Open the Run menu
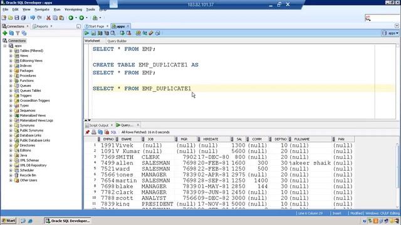401x225 pixels. pyautogui.click(x=57, y=9)
